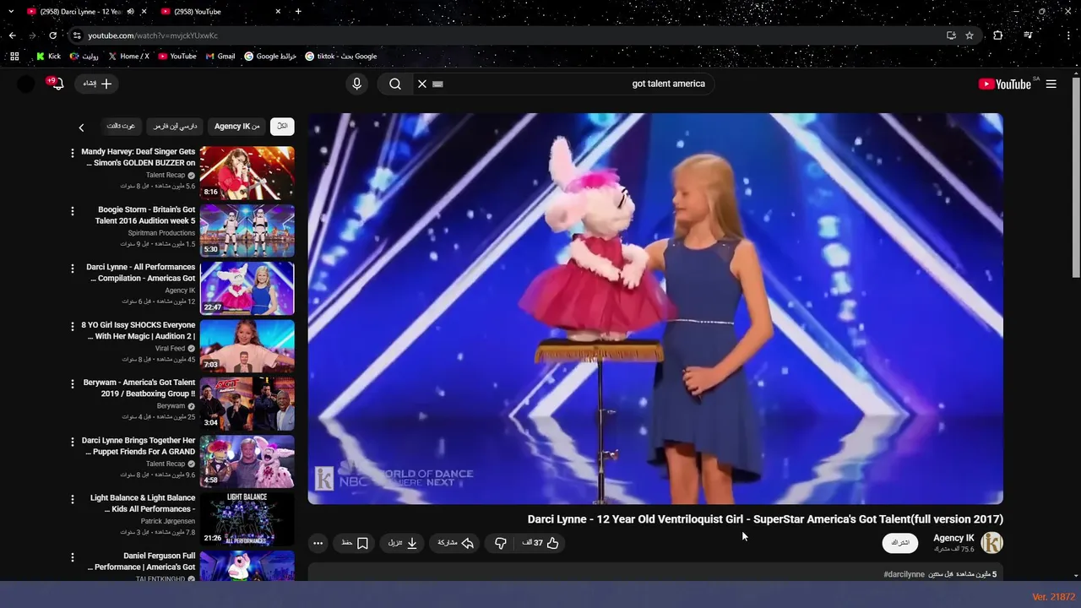The image size is (1081, 608).
Task: Open options menu for Boogie Storm video
Action: (x=72, y=211)
